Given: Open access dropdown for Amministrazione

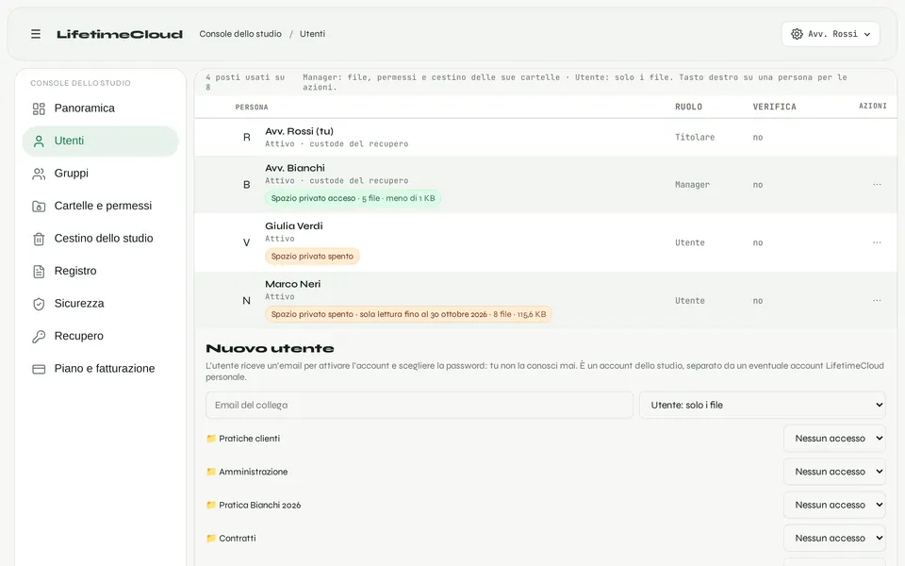Looking at the screenshot, I should click(834, 472).
